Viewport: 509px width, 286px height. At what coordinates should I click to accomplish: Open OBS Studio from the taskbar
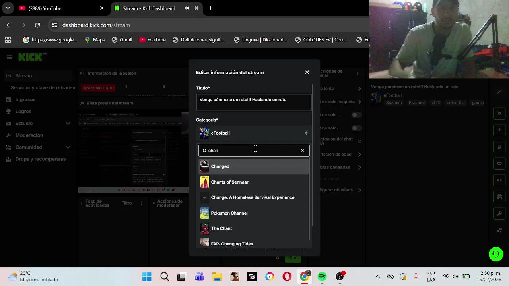(340, 276)
